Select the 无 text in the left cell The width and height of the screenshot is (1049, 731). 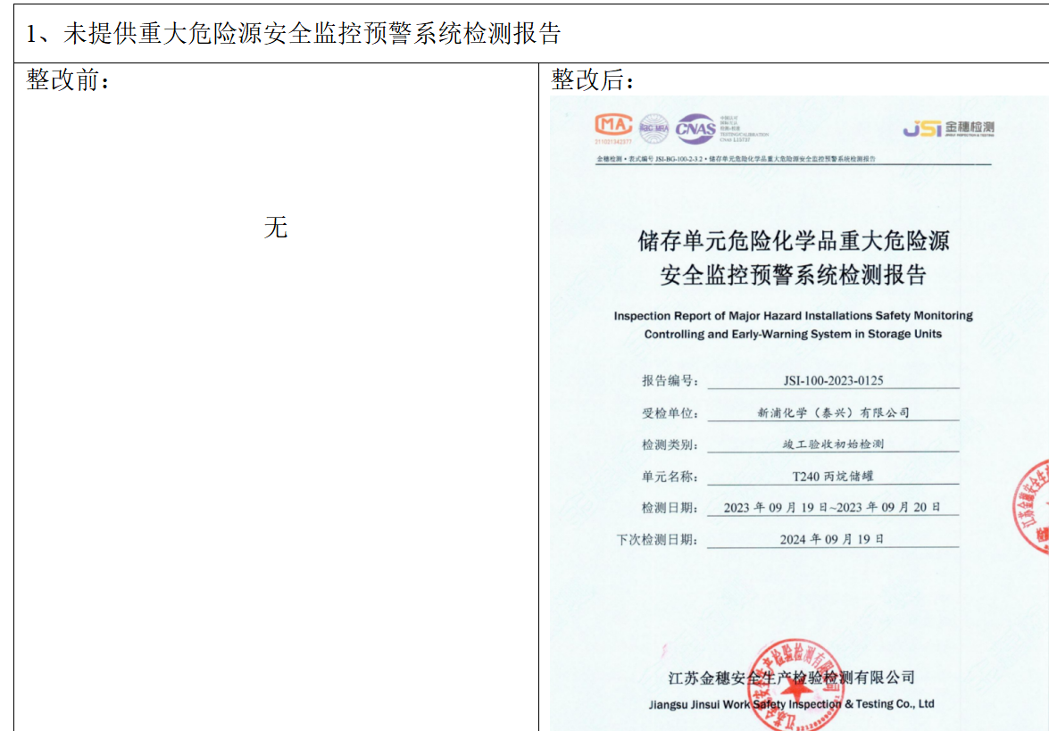[x=276, y=228]
